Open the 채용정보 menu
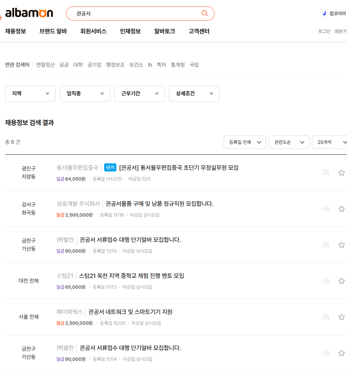 tap(16, 31)
